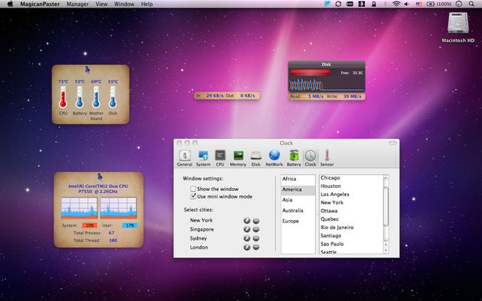The width and height of the screenshot is (482, 301).
Task: Remove New York from selected cities
Action: [256, 221]
